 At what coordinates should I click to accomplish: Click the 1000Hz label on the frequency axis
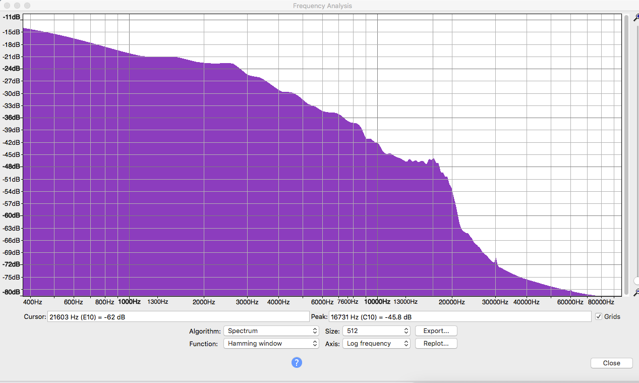[129, 302]
